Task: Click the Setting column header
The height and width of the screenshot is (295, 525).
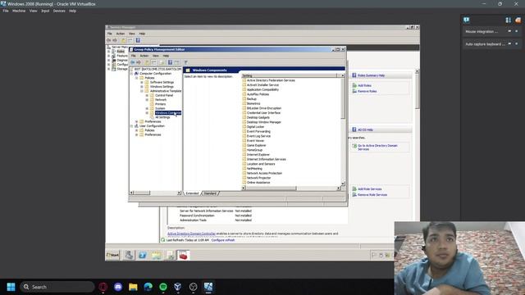Action: pyautogui.click(x=289, y=75)
